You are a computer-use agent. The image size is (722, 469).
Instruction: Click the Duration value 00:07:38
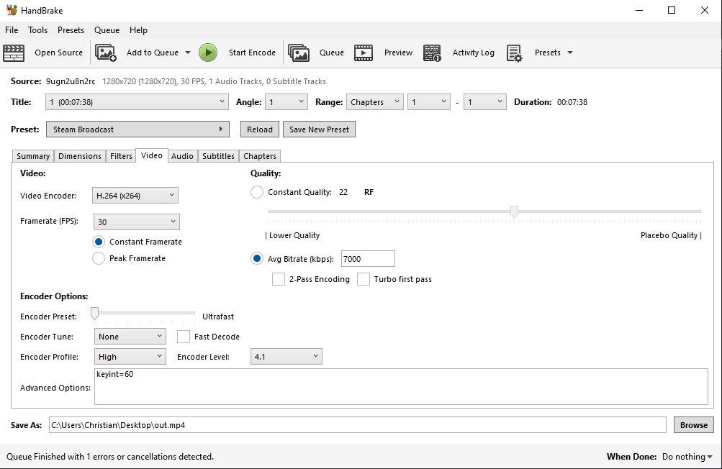572,102
